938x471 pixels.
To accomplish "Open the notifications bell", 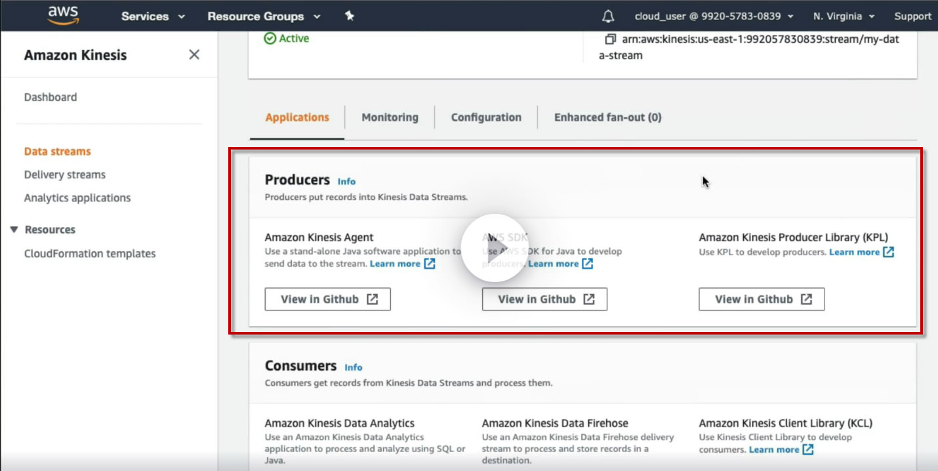I will (x=609, y=16).
